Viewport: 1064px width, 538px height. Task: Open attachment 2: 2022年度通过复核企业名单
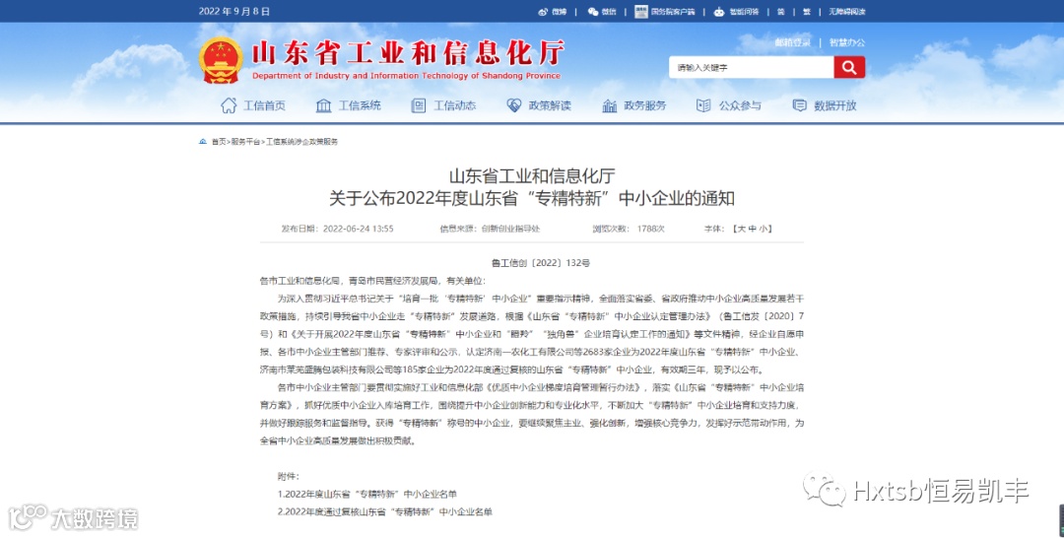(x=385, y=511)
